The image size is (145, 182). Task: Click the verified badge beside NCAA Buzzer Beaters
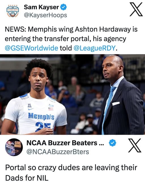(112, 143)
